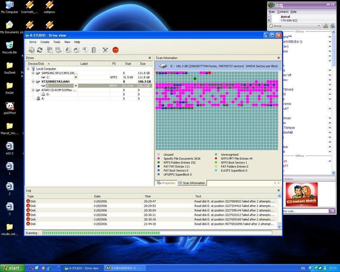340x272 pixels.
Task: Click the ReGet desktop icon
Action: [x=9, y=86]
